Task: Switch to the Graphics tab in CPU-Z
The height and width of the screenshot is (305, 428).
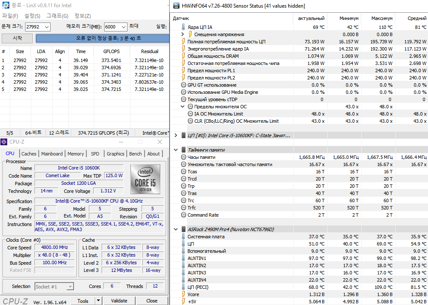Action: pos(116,154)
